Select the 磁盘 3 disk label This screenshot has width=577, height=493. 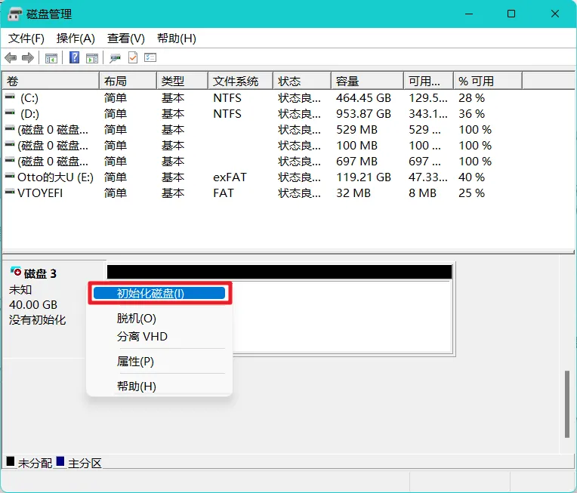[x=40, y=273]
